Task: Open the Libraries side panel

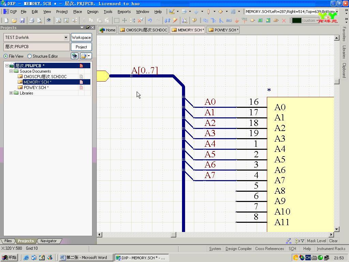Action: coord(344,52)
